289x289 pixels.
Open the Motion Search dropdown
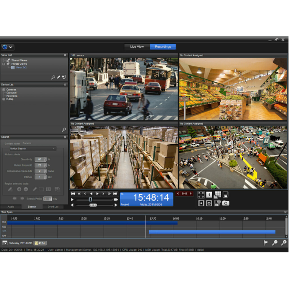tap(33, 149)
